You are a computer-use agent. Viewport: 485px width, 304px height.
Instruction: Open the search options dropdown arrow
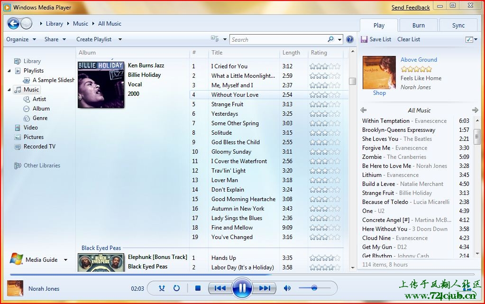(339, 39)
